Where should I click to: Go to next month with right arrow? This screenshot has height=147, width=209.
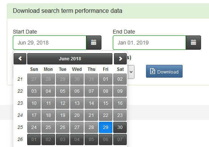coord(120,59)
